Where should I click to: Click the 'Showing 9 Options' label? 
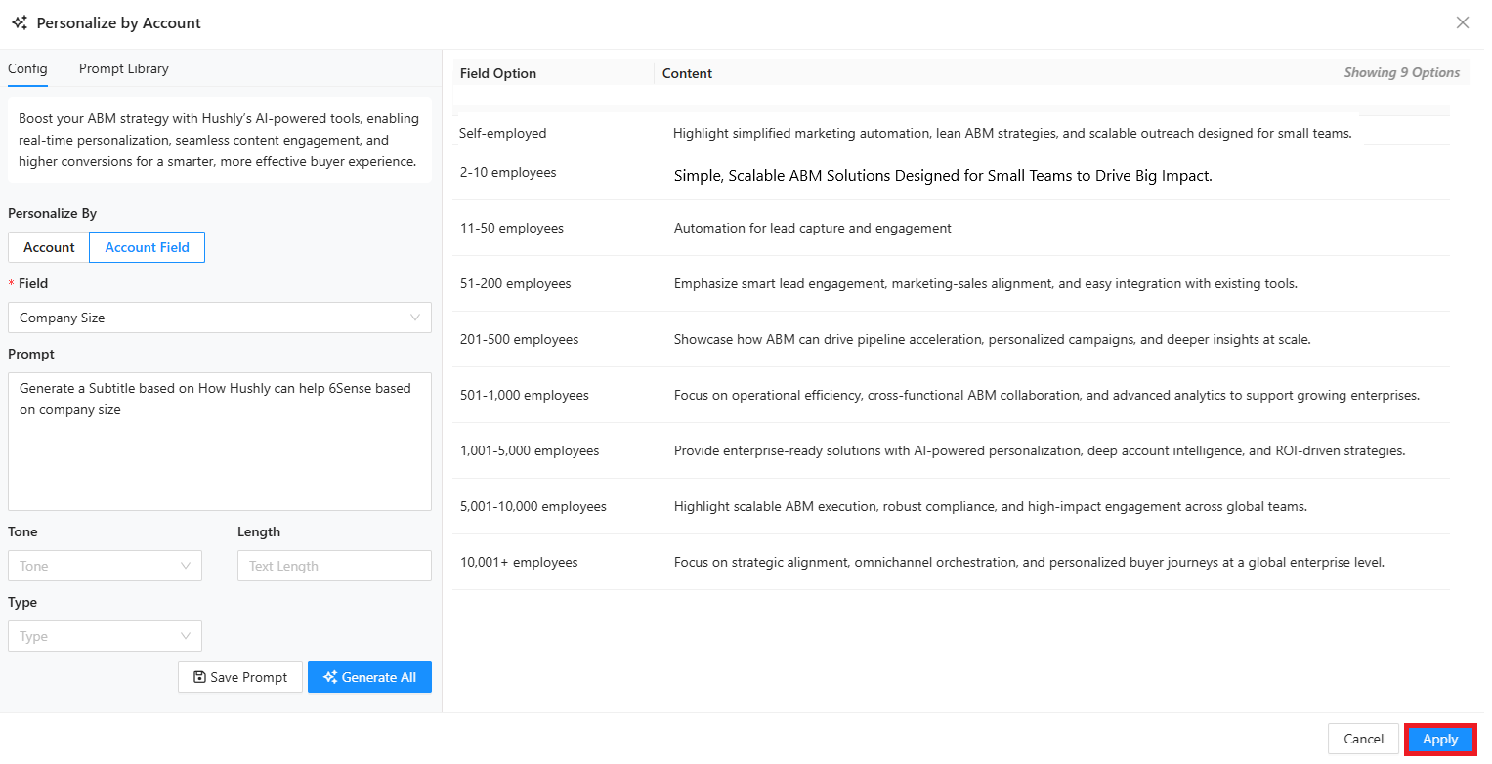tap(1401, 72)
